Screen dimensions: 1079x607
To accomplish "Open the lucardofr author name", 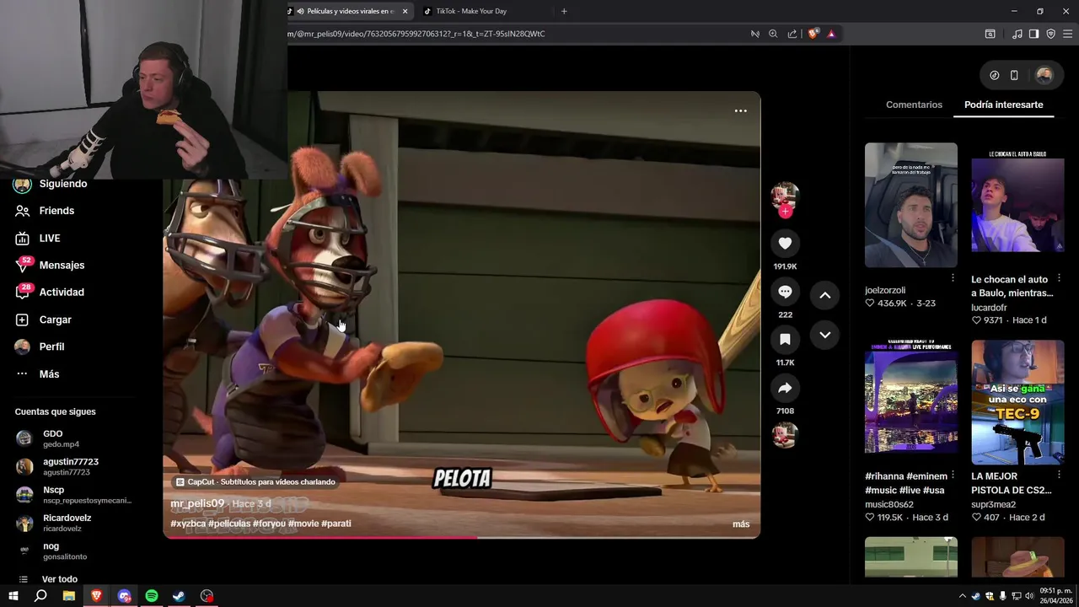I will pyautogui.click(x=989, y=308).
